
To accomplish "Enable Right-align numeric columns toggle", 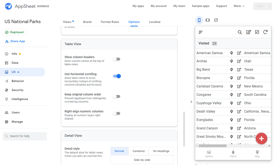I will (117, 114).
